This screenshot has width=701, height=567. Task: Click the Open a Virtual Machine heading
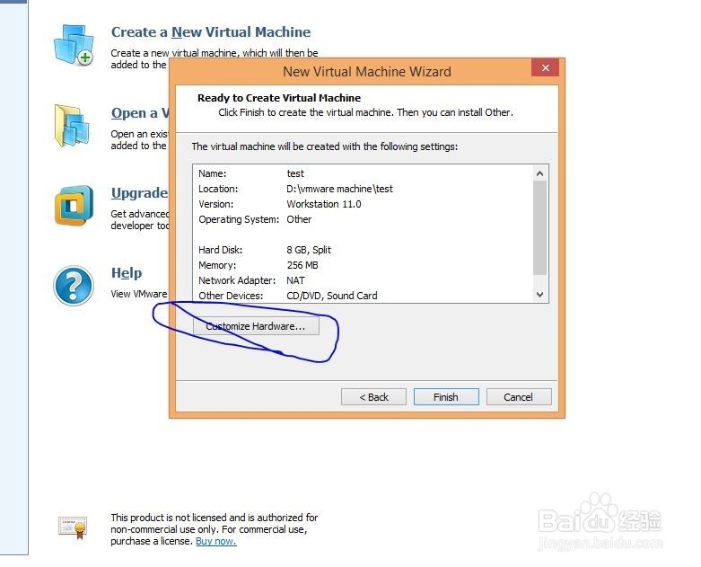(140, 113)
